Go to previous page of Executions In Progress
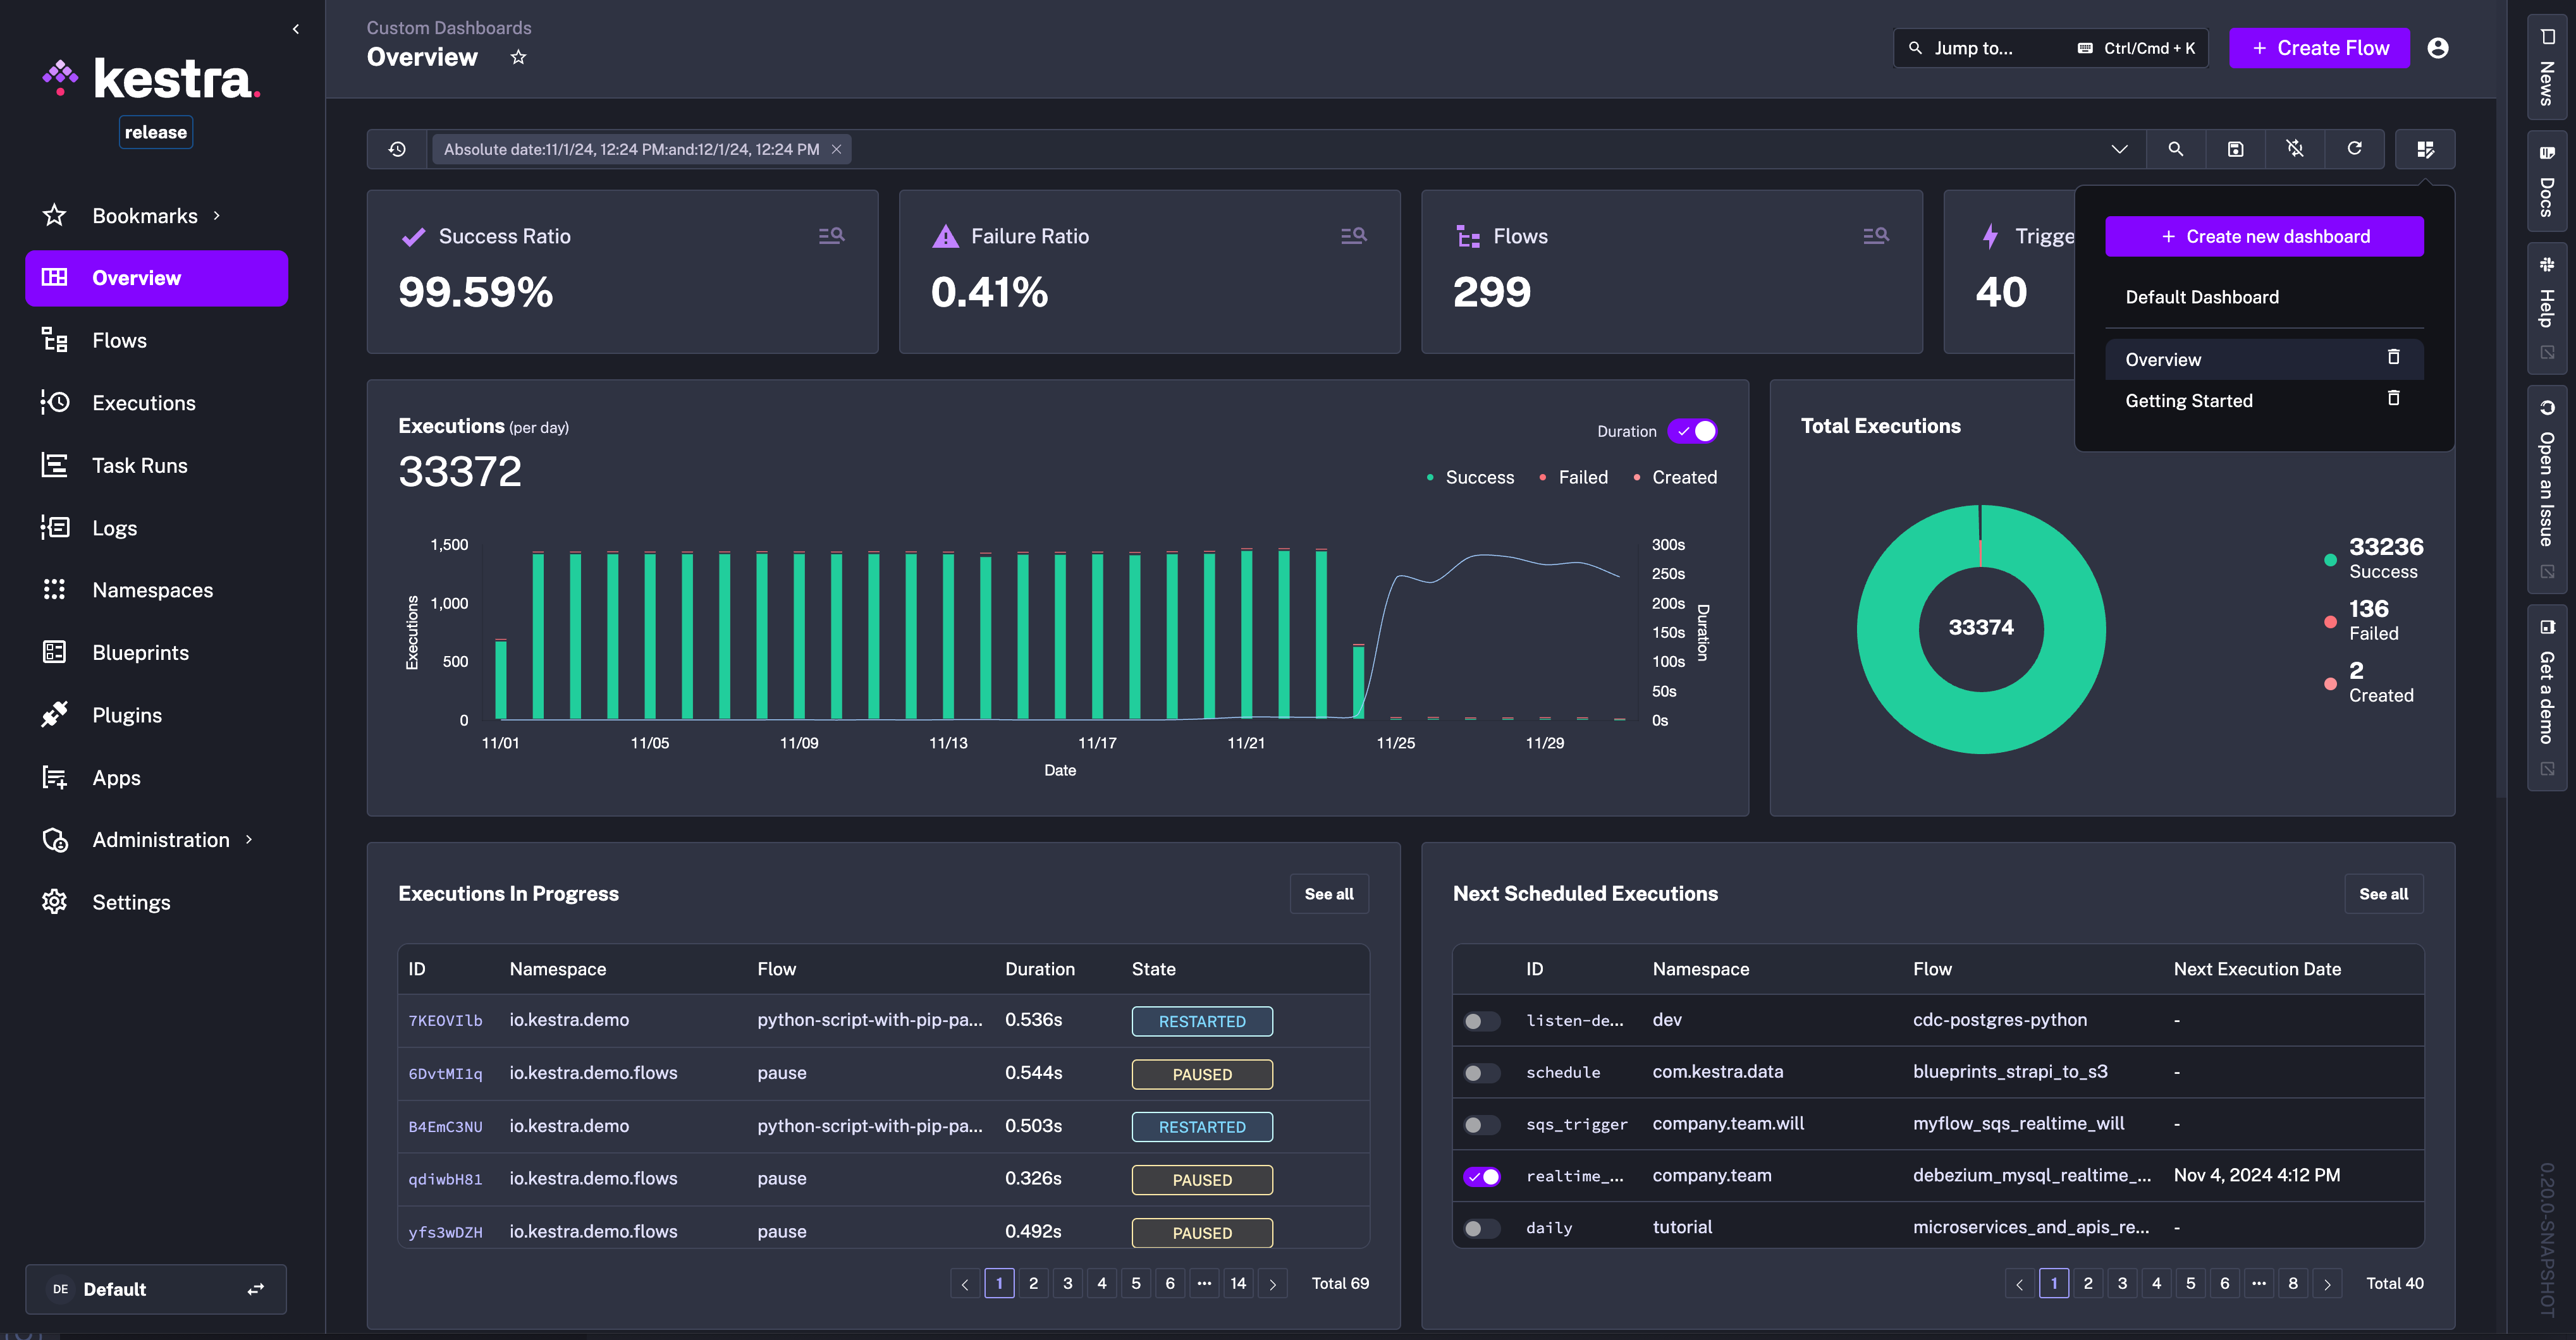2576x1340 pixels. (965, 1284)
